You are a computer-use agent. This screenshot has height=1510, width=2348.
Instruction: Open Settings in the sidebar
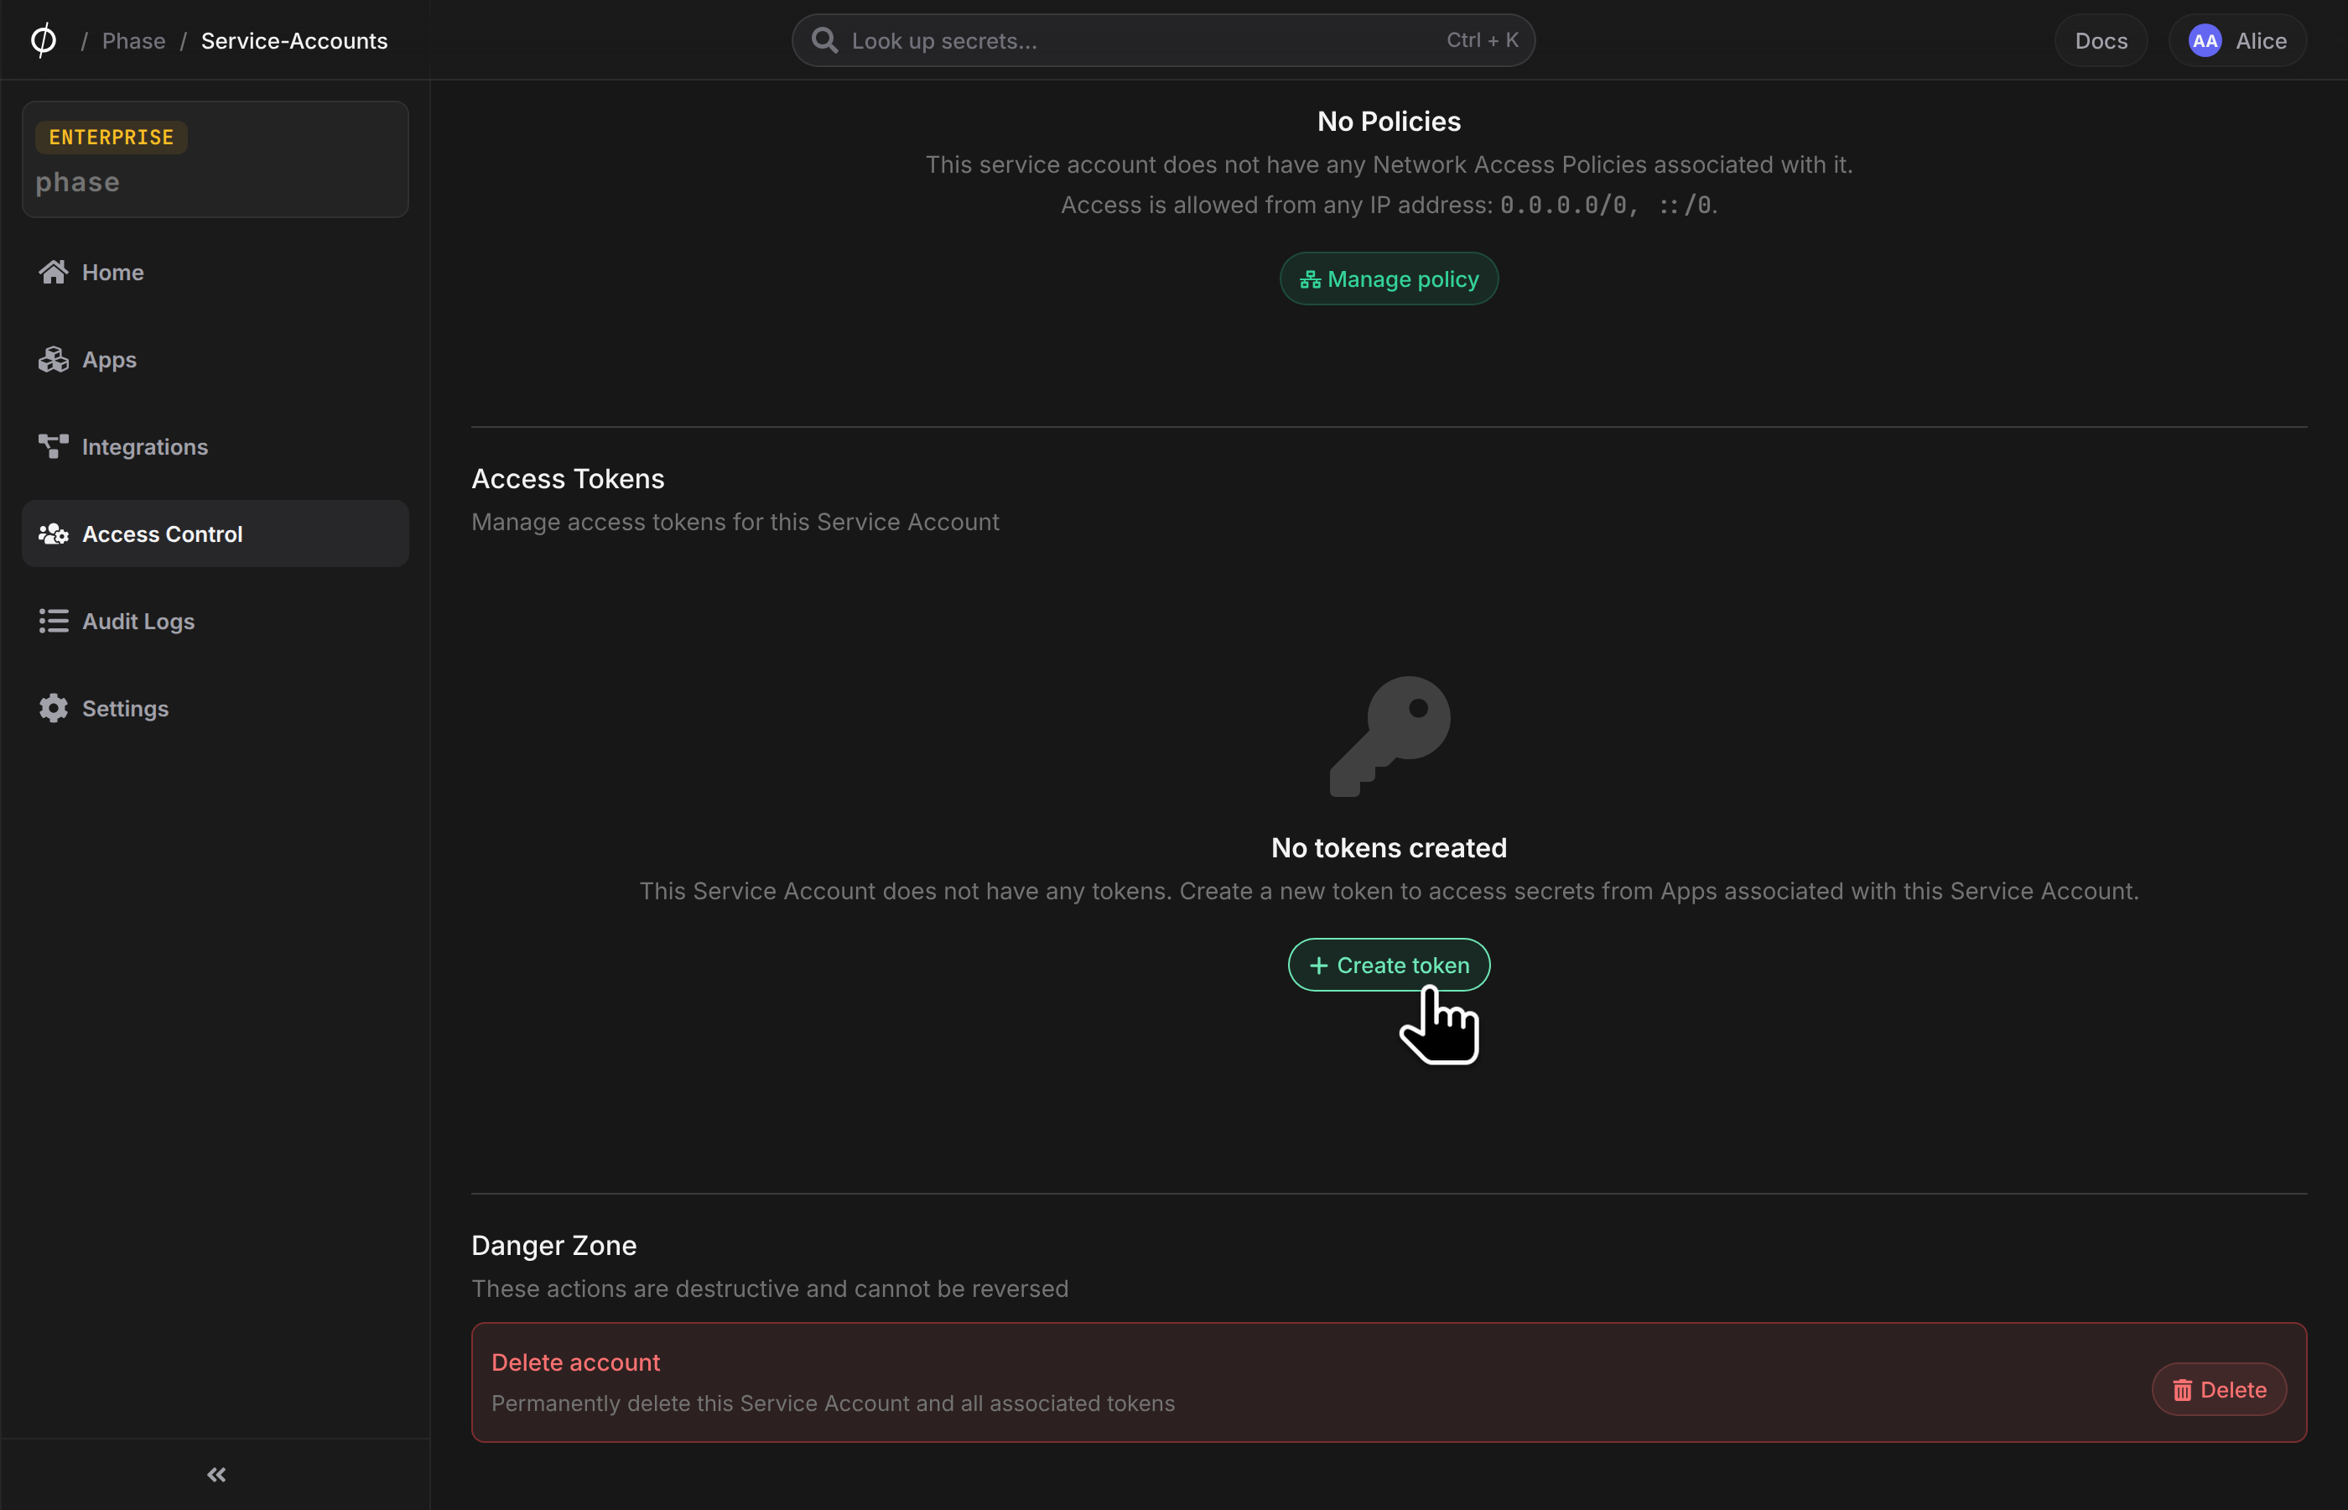tap(215, 708)
